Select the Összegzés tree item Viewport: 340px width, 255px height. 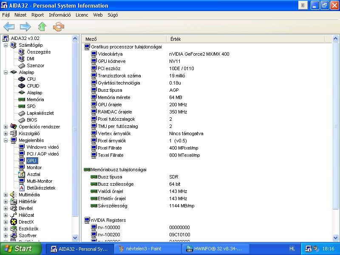39,52
